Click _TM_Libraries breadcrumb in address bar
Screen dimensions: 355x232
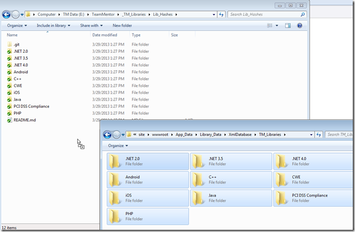click(134, 14)
